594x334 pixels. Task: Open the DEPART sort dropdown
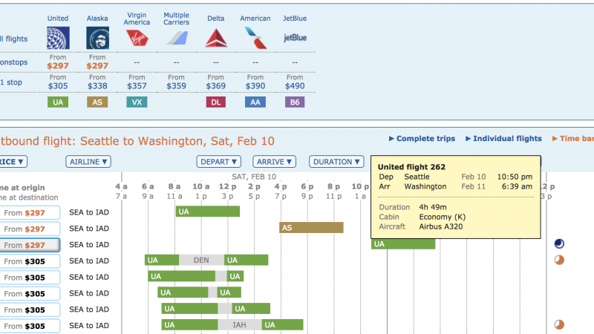tap(219, 161)
